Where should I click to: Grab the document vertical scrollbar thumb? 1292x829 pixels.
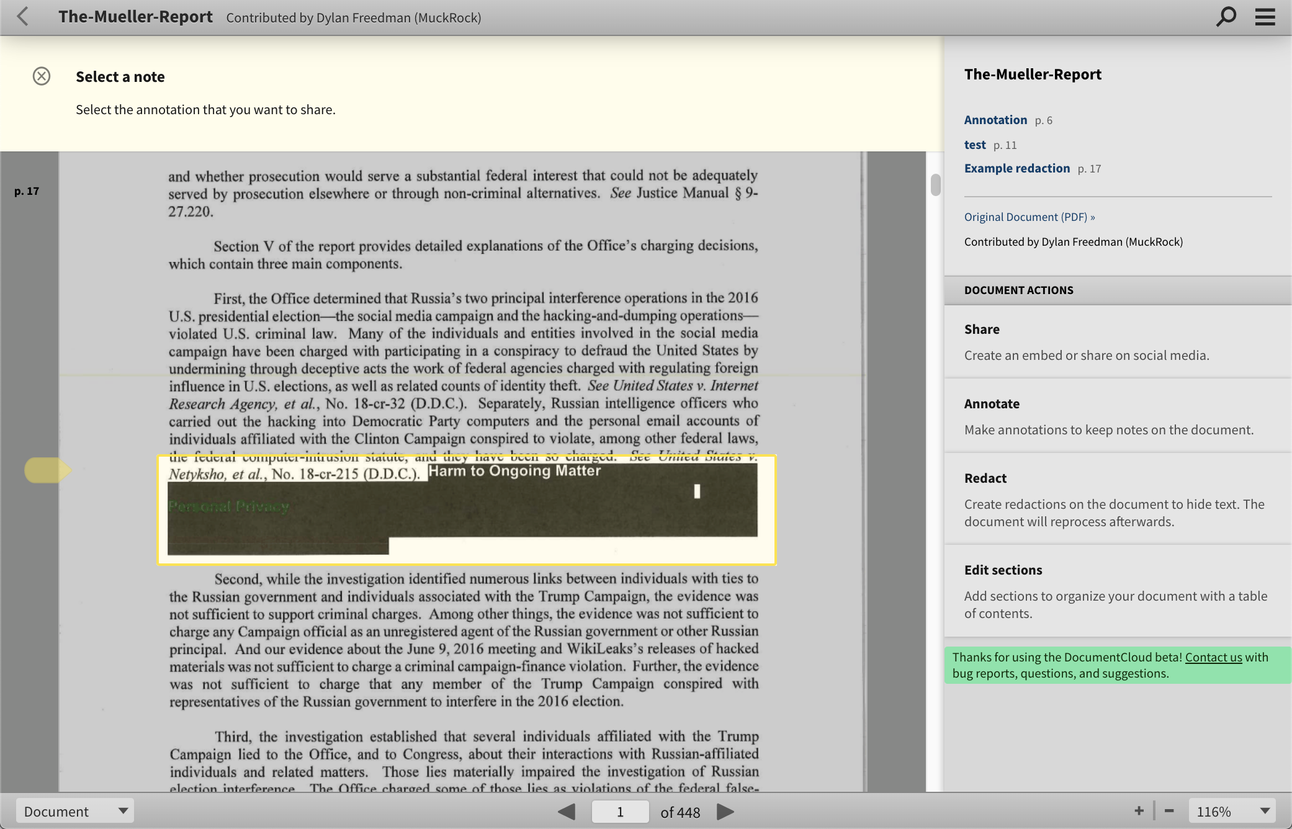tap(935, 185)
